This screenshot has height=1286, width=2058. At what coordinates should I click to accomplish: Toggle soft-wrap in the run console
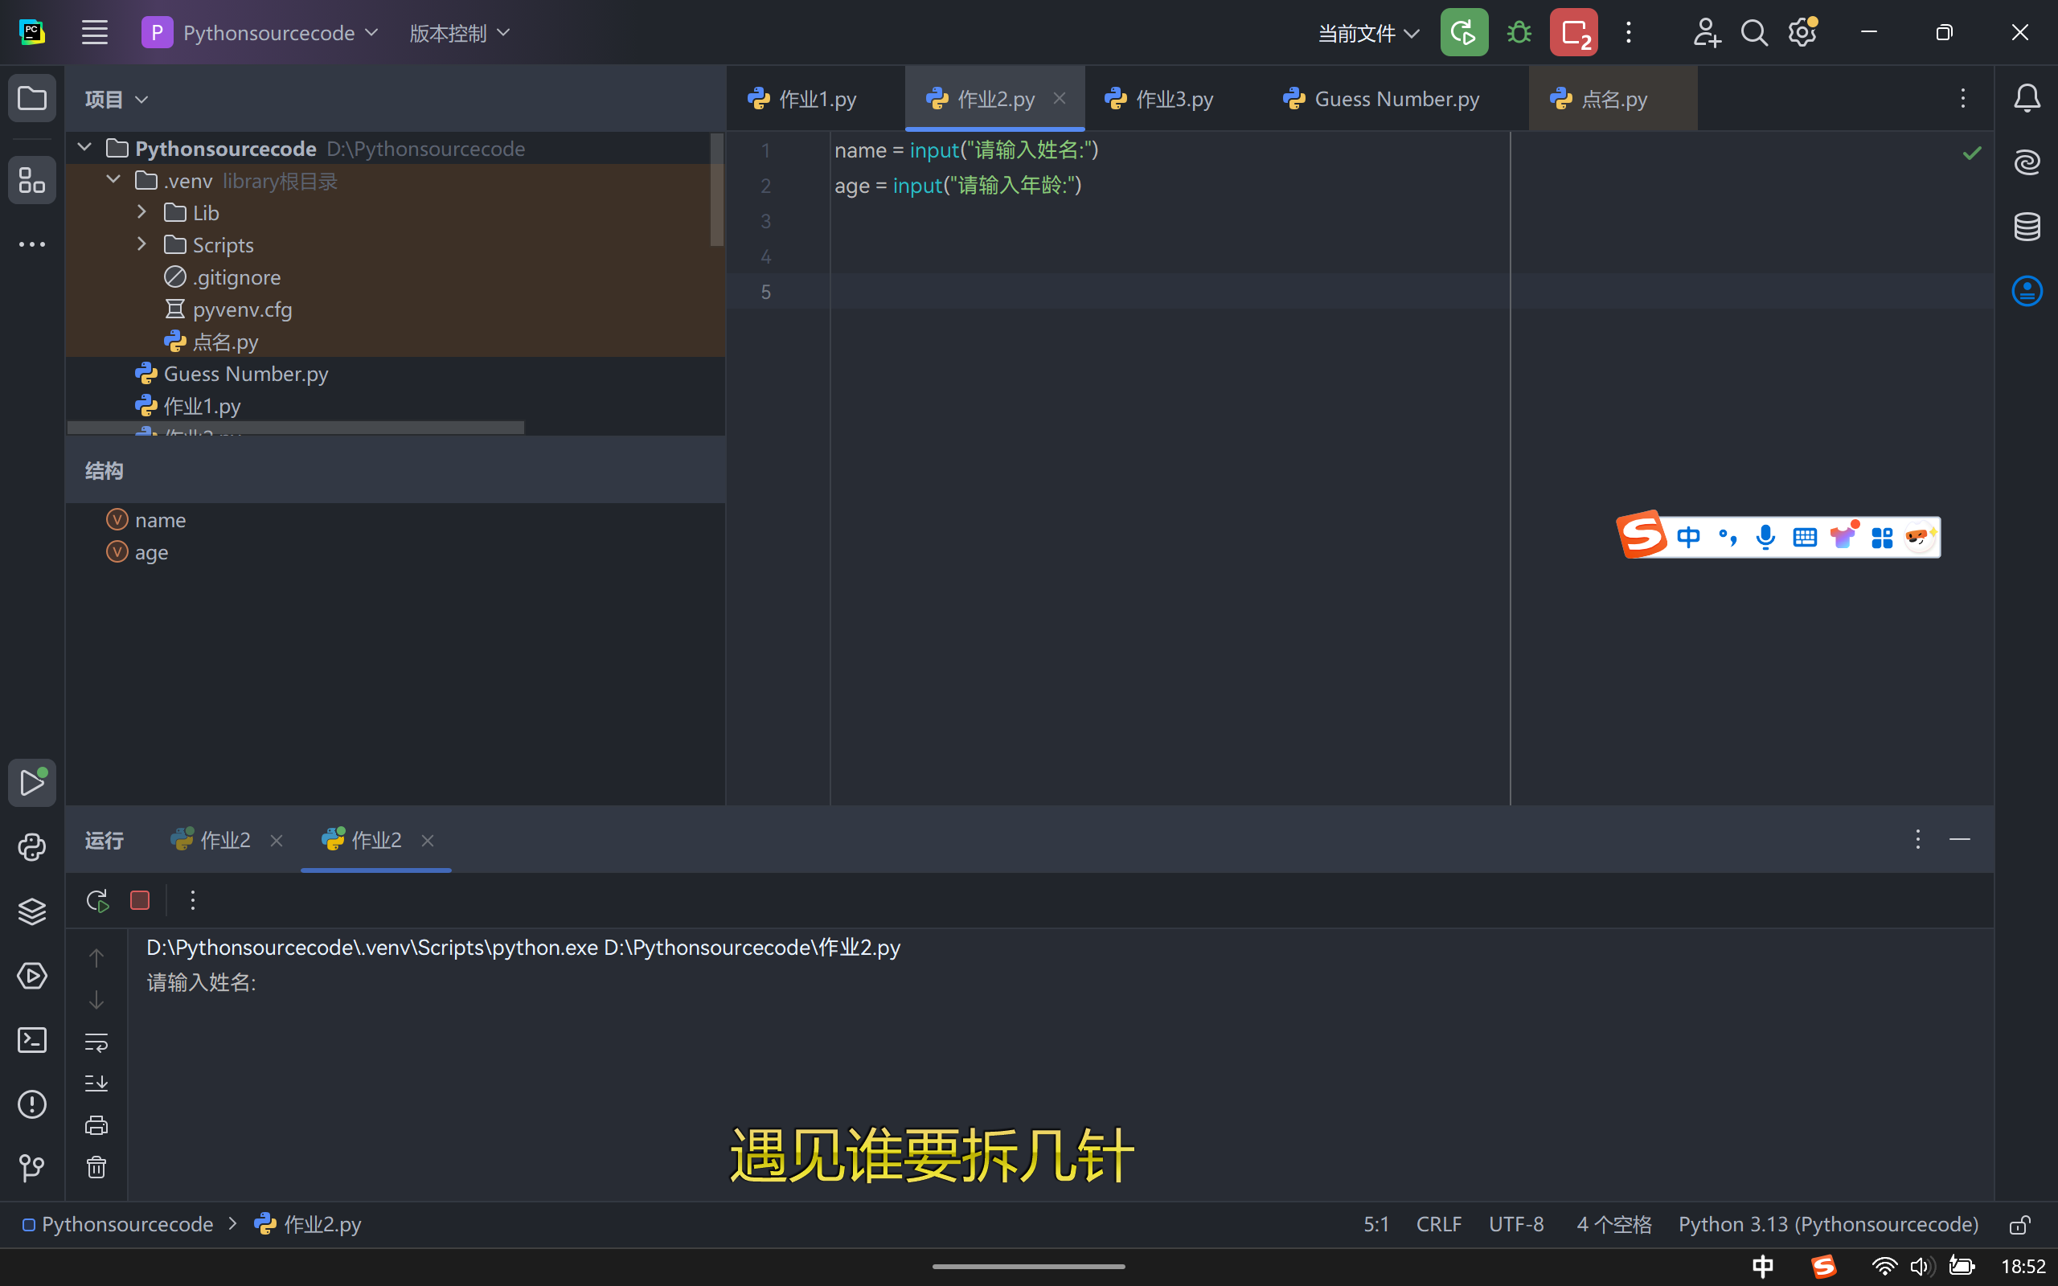click(x=96, y=1042)
